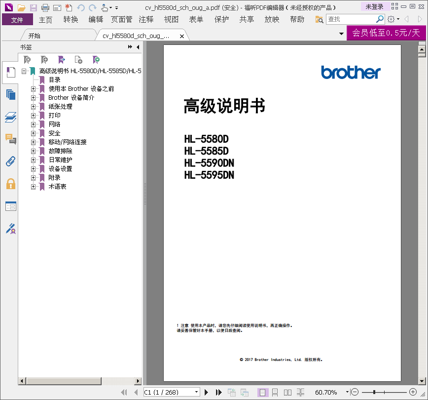Print the document via printer icon
The height and width of the screenshot is (400, 428).
point(45,8)
